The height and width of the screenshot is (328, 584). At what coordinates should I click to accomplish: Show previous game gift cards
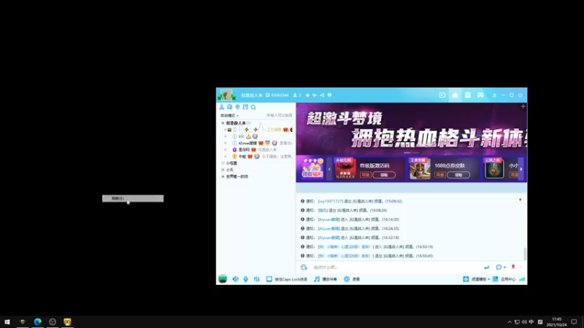tap(329, 169)
